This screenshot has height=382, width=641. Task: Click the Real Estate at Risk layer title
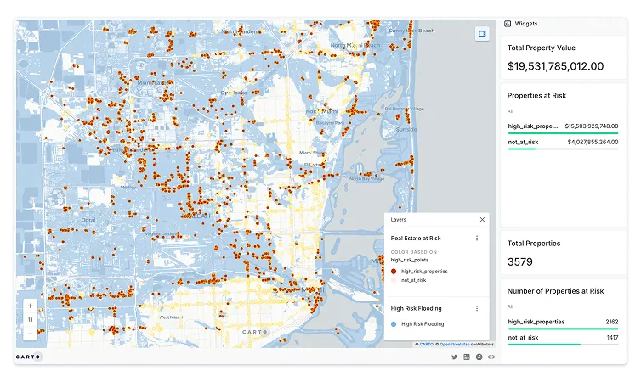point(416,239)
